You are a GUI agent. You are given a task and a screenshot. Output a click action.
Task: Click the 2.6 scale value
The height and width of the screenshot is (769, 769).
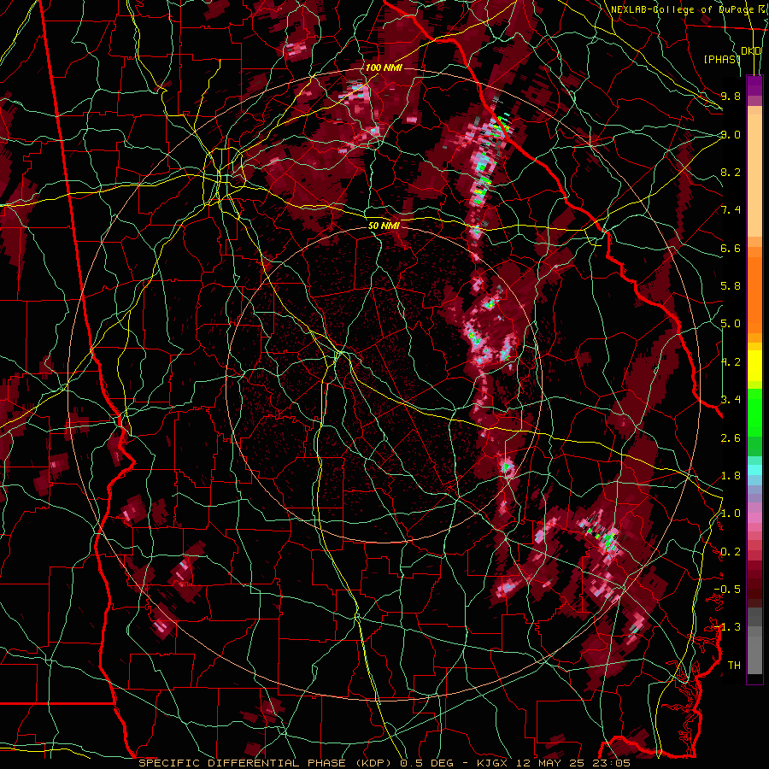click(731, 438)
